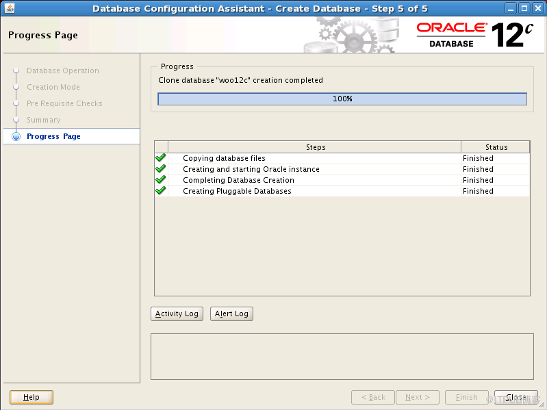This screenshot has height=410, width=547.
Task: Click the Progress Page heading in the banner
Action: [43, 35]
